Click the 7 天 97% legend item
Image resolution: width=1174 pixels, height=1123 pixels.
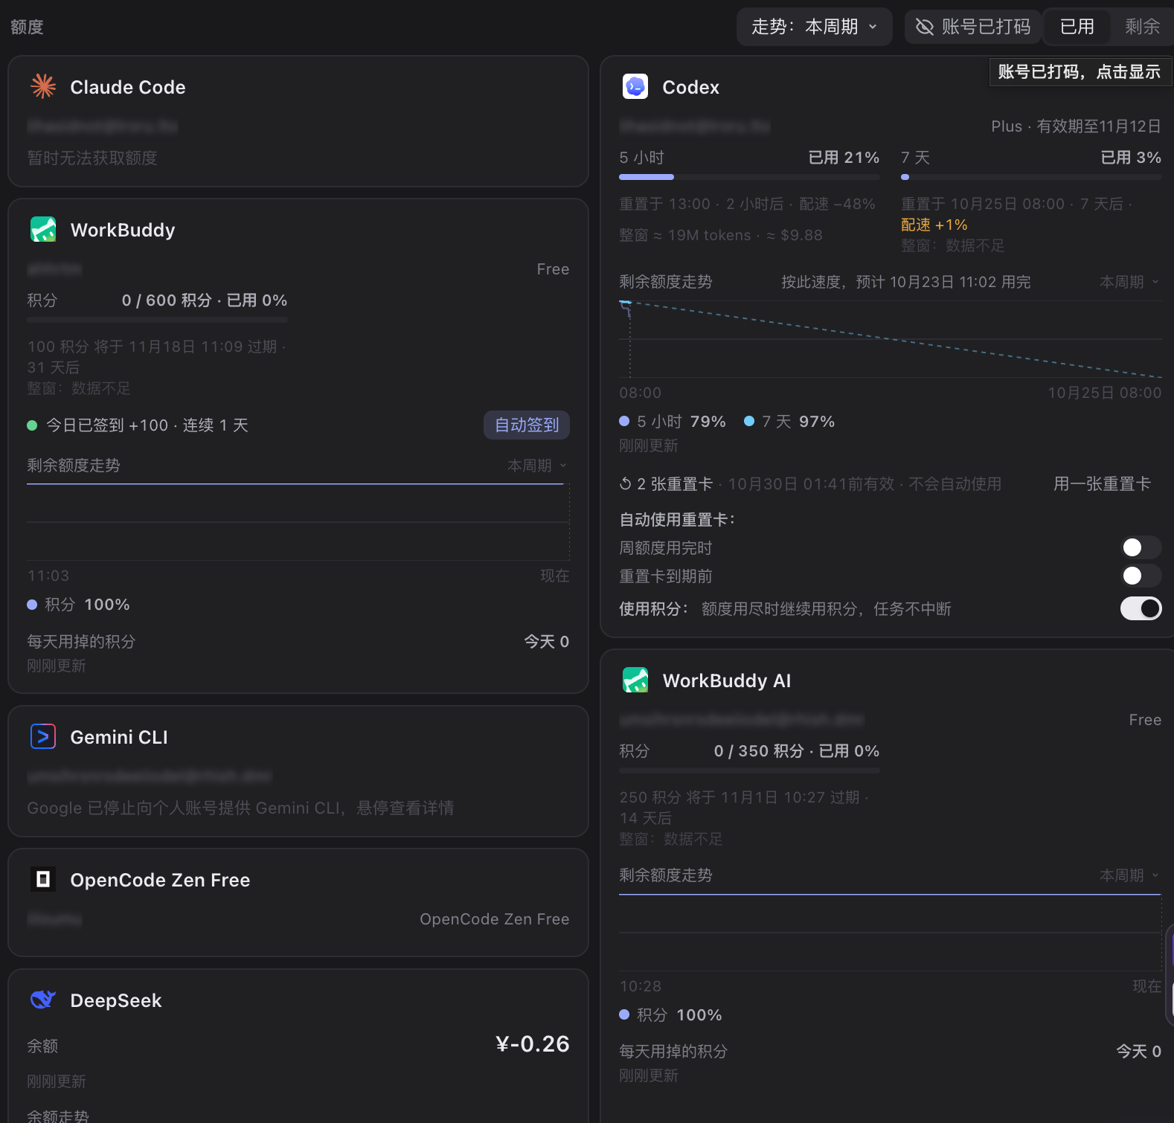[789, 422]
